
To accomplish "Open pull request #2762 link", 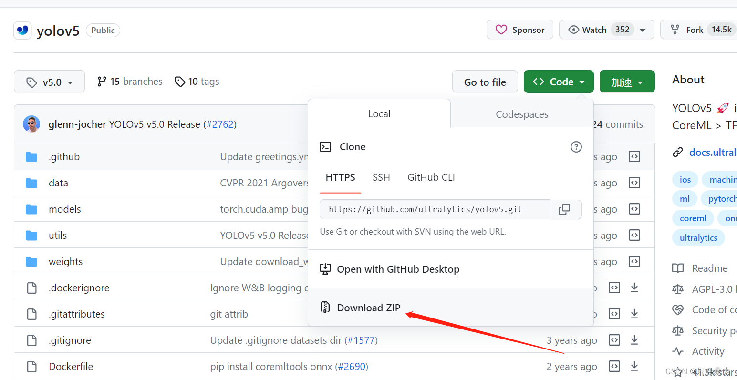I will (x=220, y=124).
